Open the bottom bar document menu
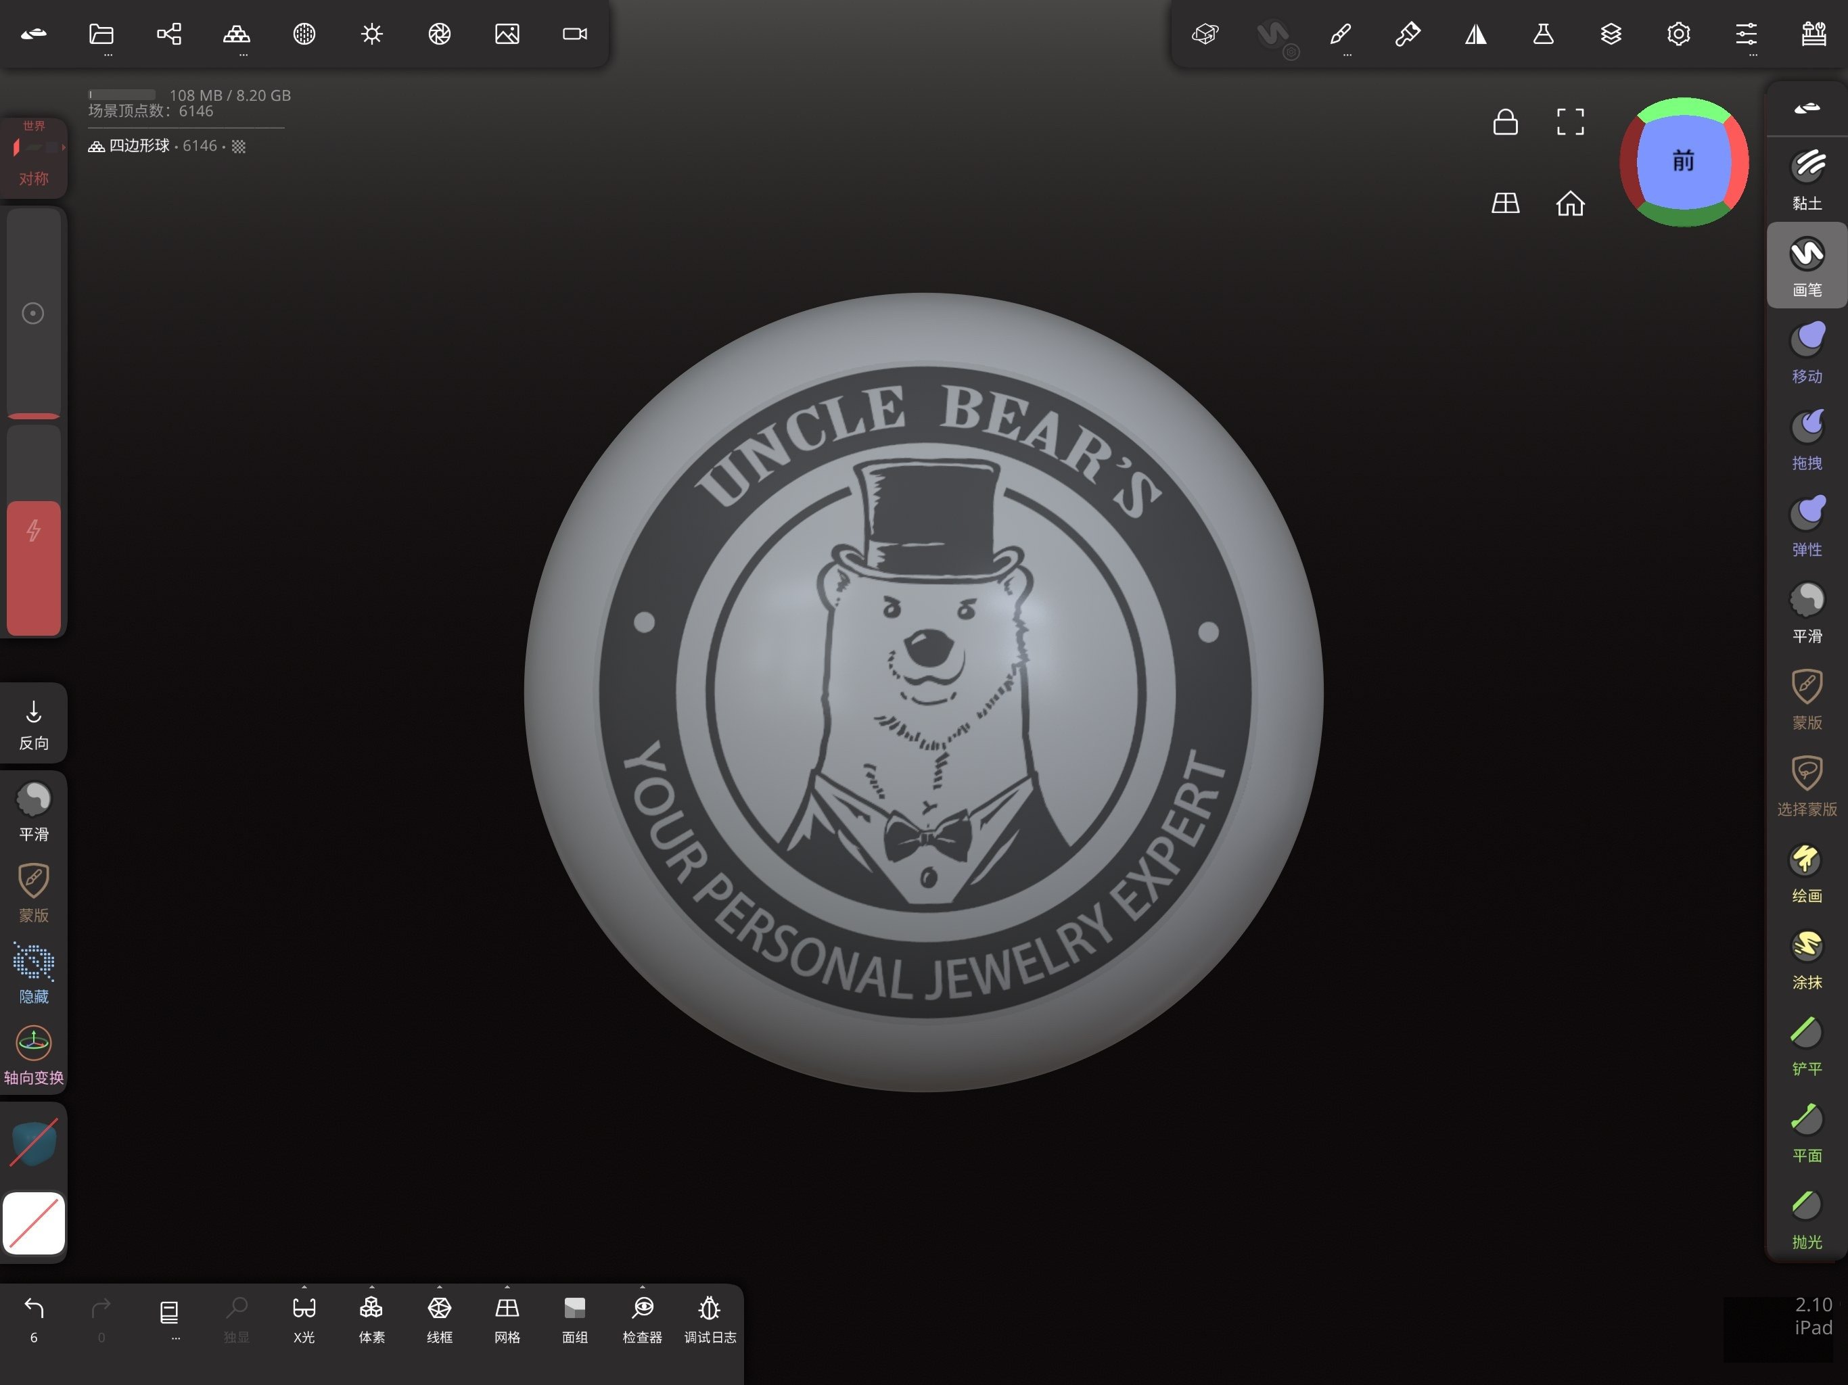This screenshot has height=1385, width=1848. pos(168,1313)
